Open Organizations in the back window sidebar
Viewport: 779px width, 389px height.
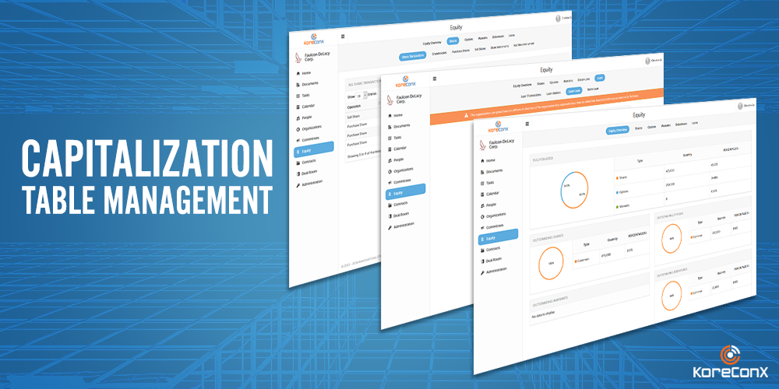pos(311,128)
